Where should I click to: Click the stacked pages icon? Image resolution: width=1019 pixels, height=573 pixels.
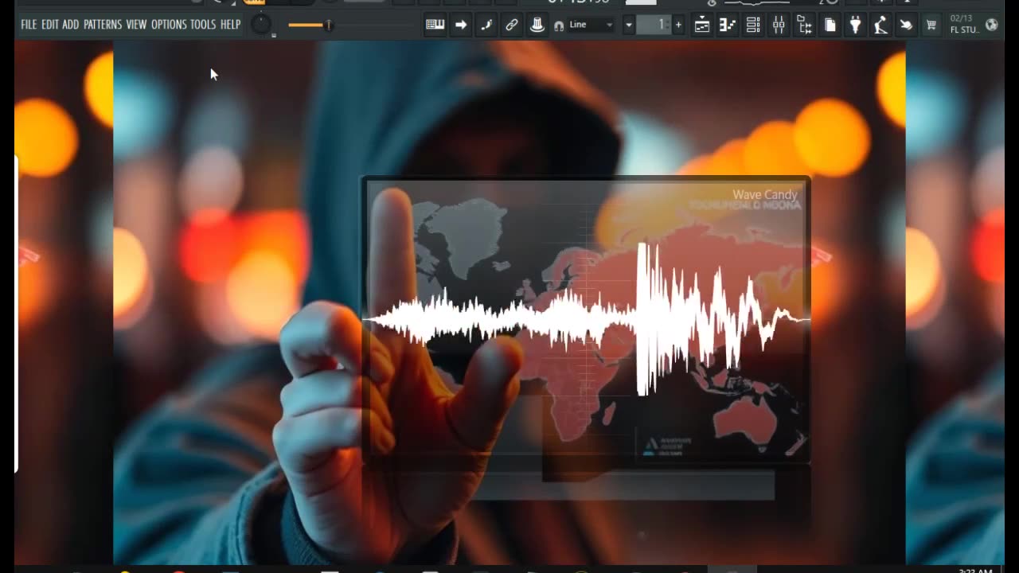point(830,25)
